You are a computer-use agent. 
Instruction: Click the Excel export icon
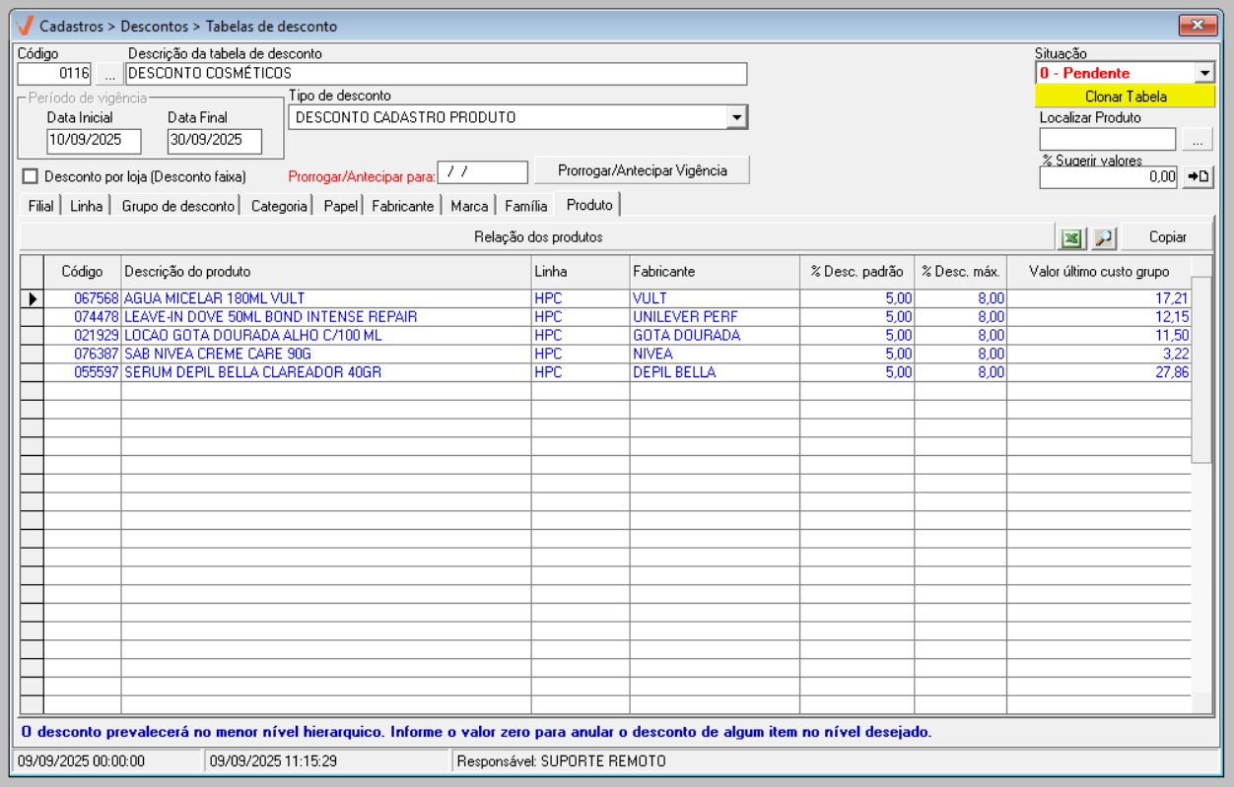1070,237
